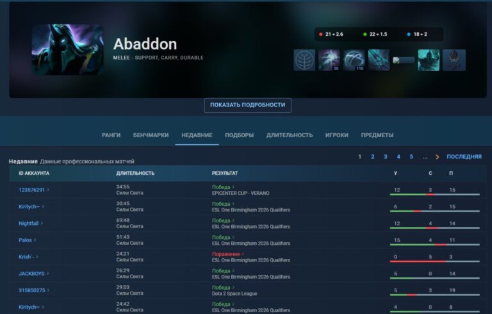
Task: Open Krish`- player profile
Action: point(28,257)
